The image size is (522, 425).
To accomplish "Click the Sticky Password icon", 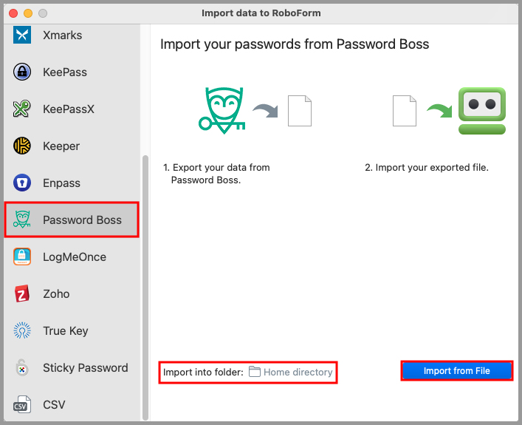I will point(22,367).
